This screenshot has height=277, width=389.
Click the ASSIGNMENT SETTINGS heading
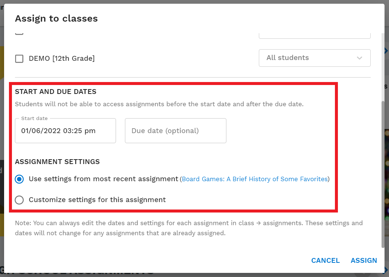pyautogui.click(x=57, y=162)
